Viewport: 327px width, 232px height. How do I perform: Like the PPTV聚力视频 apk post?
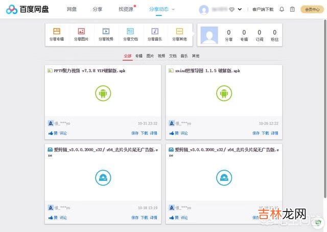click(53, 133)
